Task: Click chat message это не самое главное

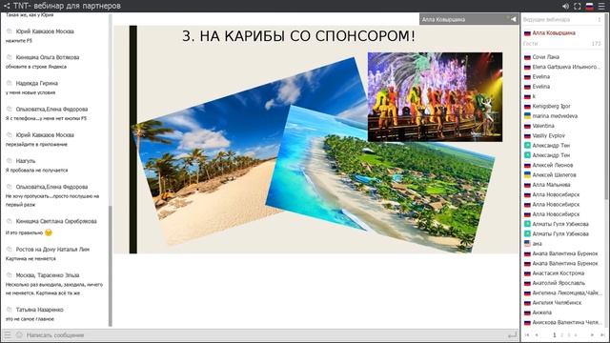Action: click(30, 319)
